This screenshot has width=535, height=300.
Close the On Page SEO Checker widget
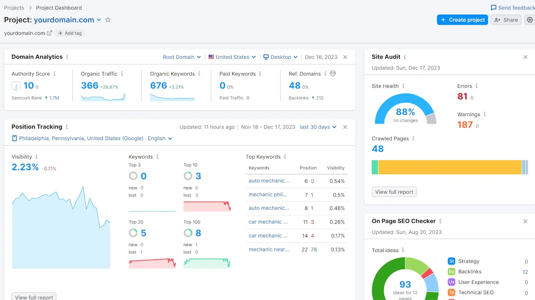pyautogui.click(x=525, y=221)
